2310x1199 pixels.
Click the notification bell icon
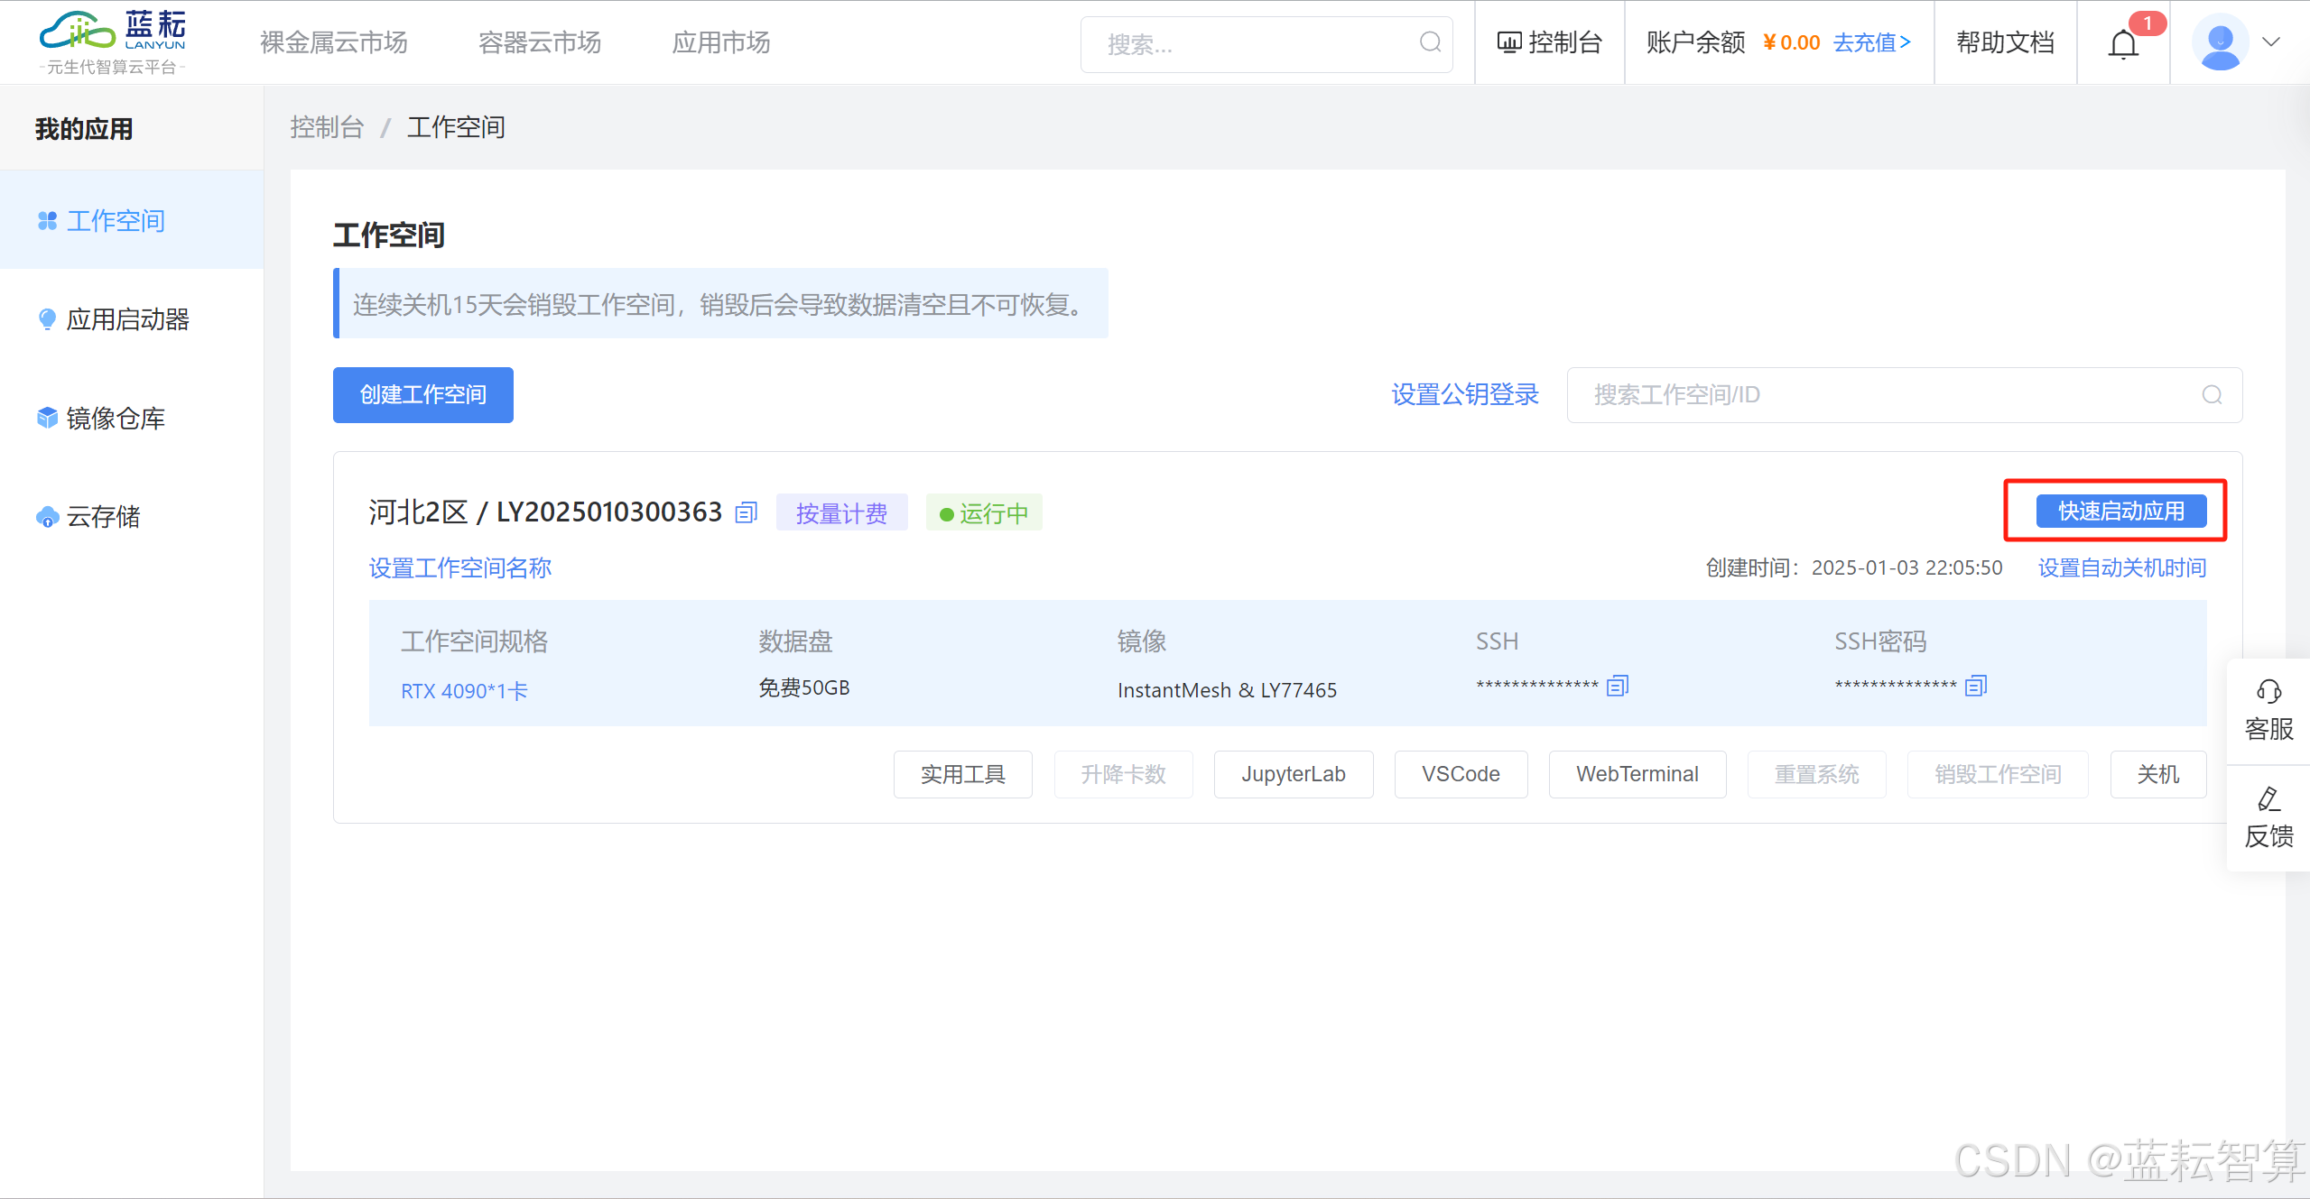(2123, 43)
